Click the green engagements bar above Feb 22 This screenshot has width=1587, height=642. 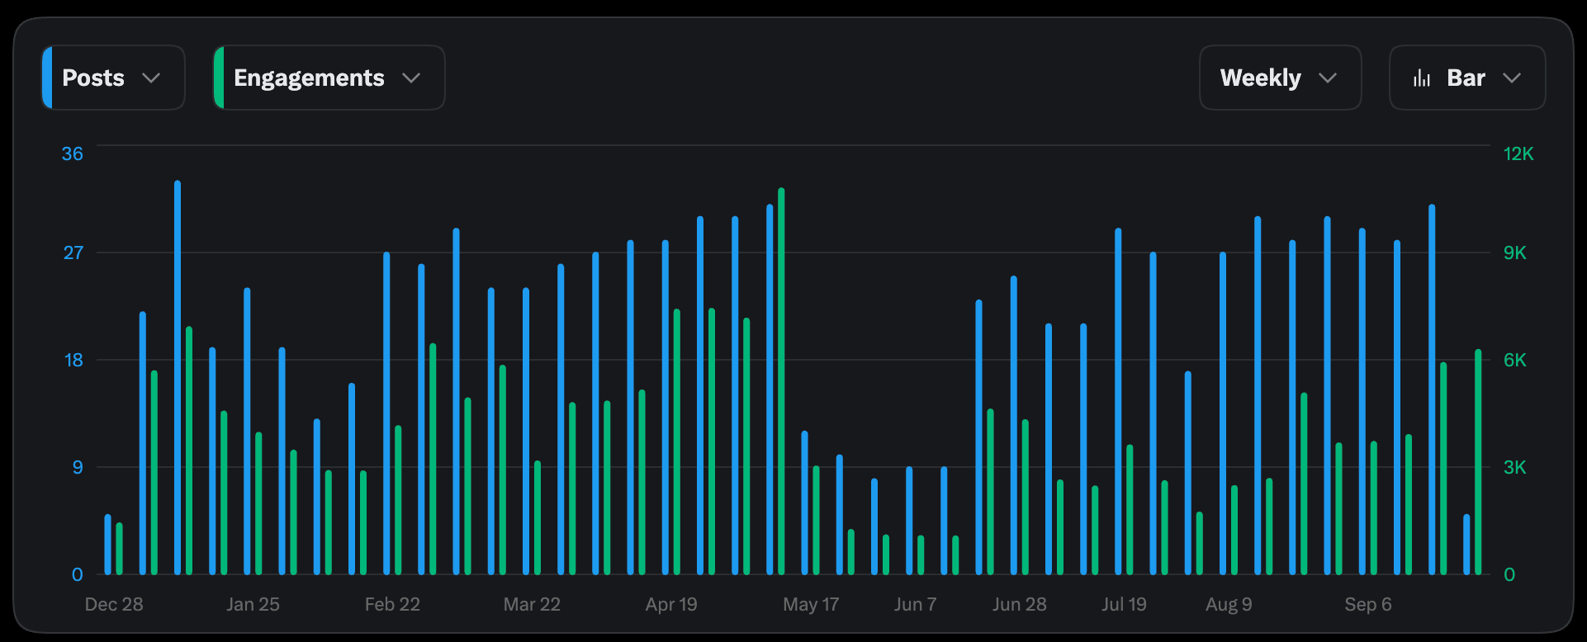coord(398,500)
